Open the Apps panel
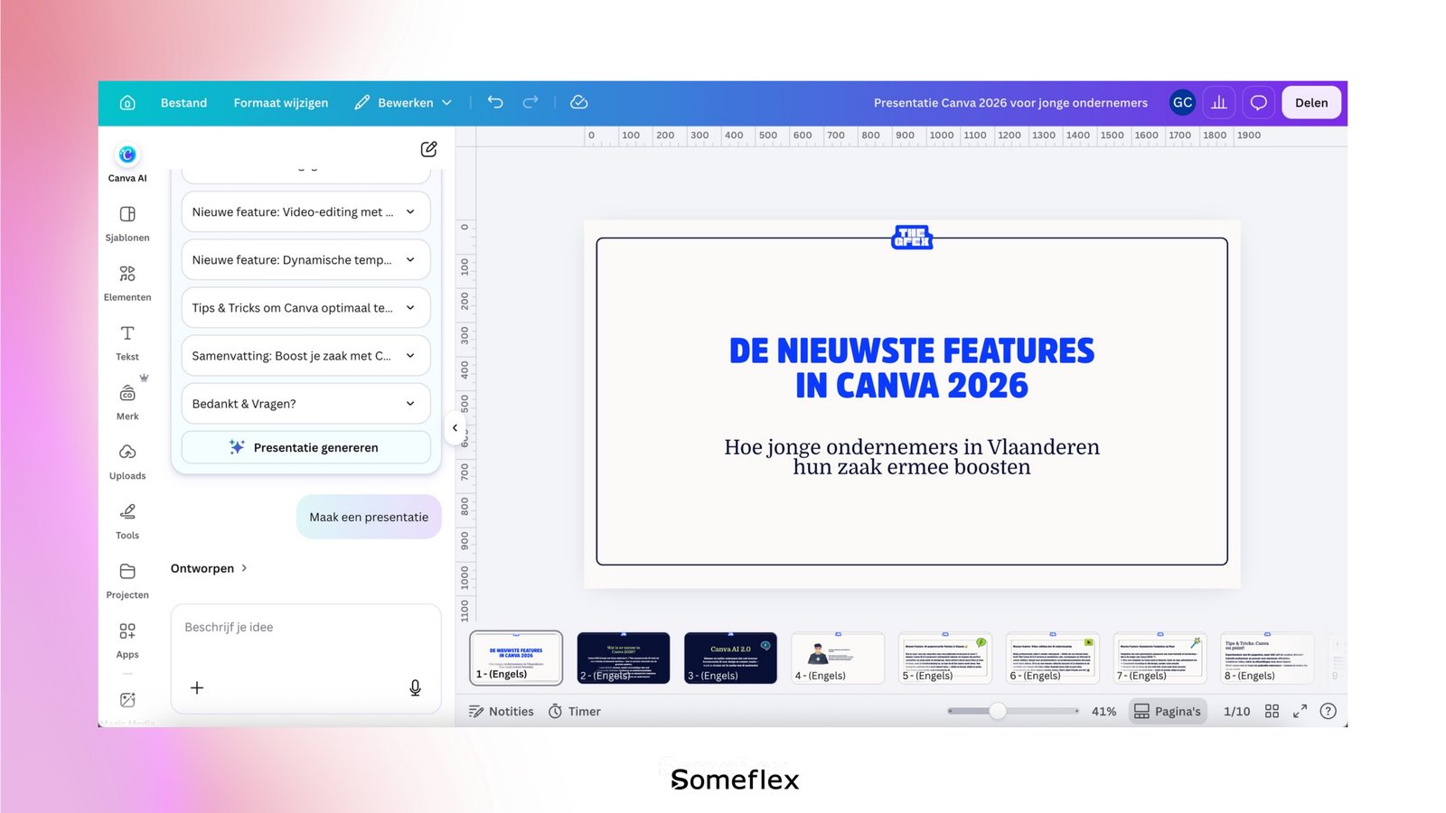This screenshot has height=813, width=1446. 127,640
